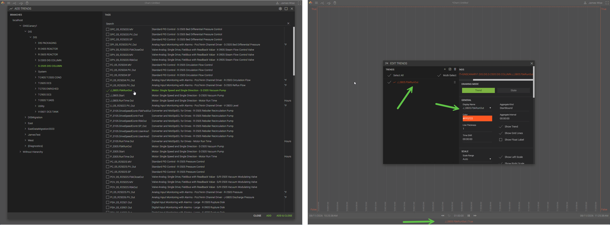
Task: Open hamburger menu in right Chart window
Action: coord(316,3)
